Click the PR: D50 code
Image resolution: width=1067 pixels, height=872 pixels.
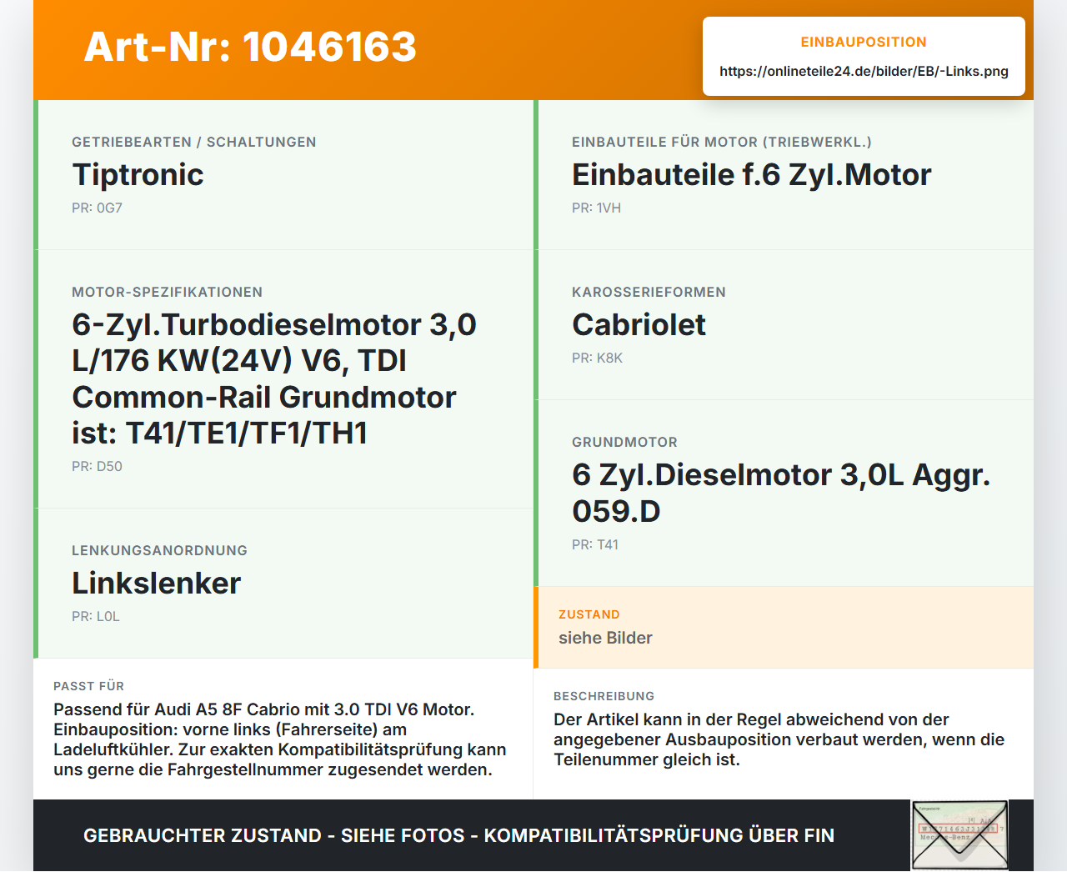[x=97, y=466]
